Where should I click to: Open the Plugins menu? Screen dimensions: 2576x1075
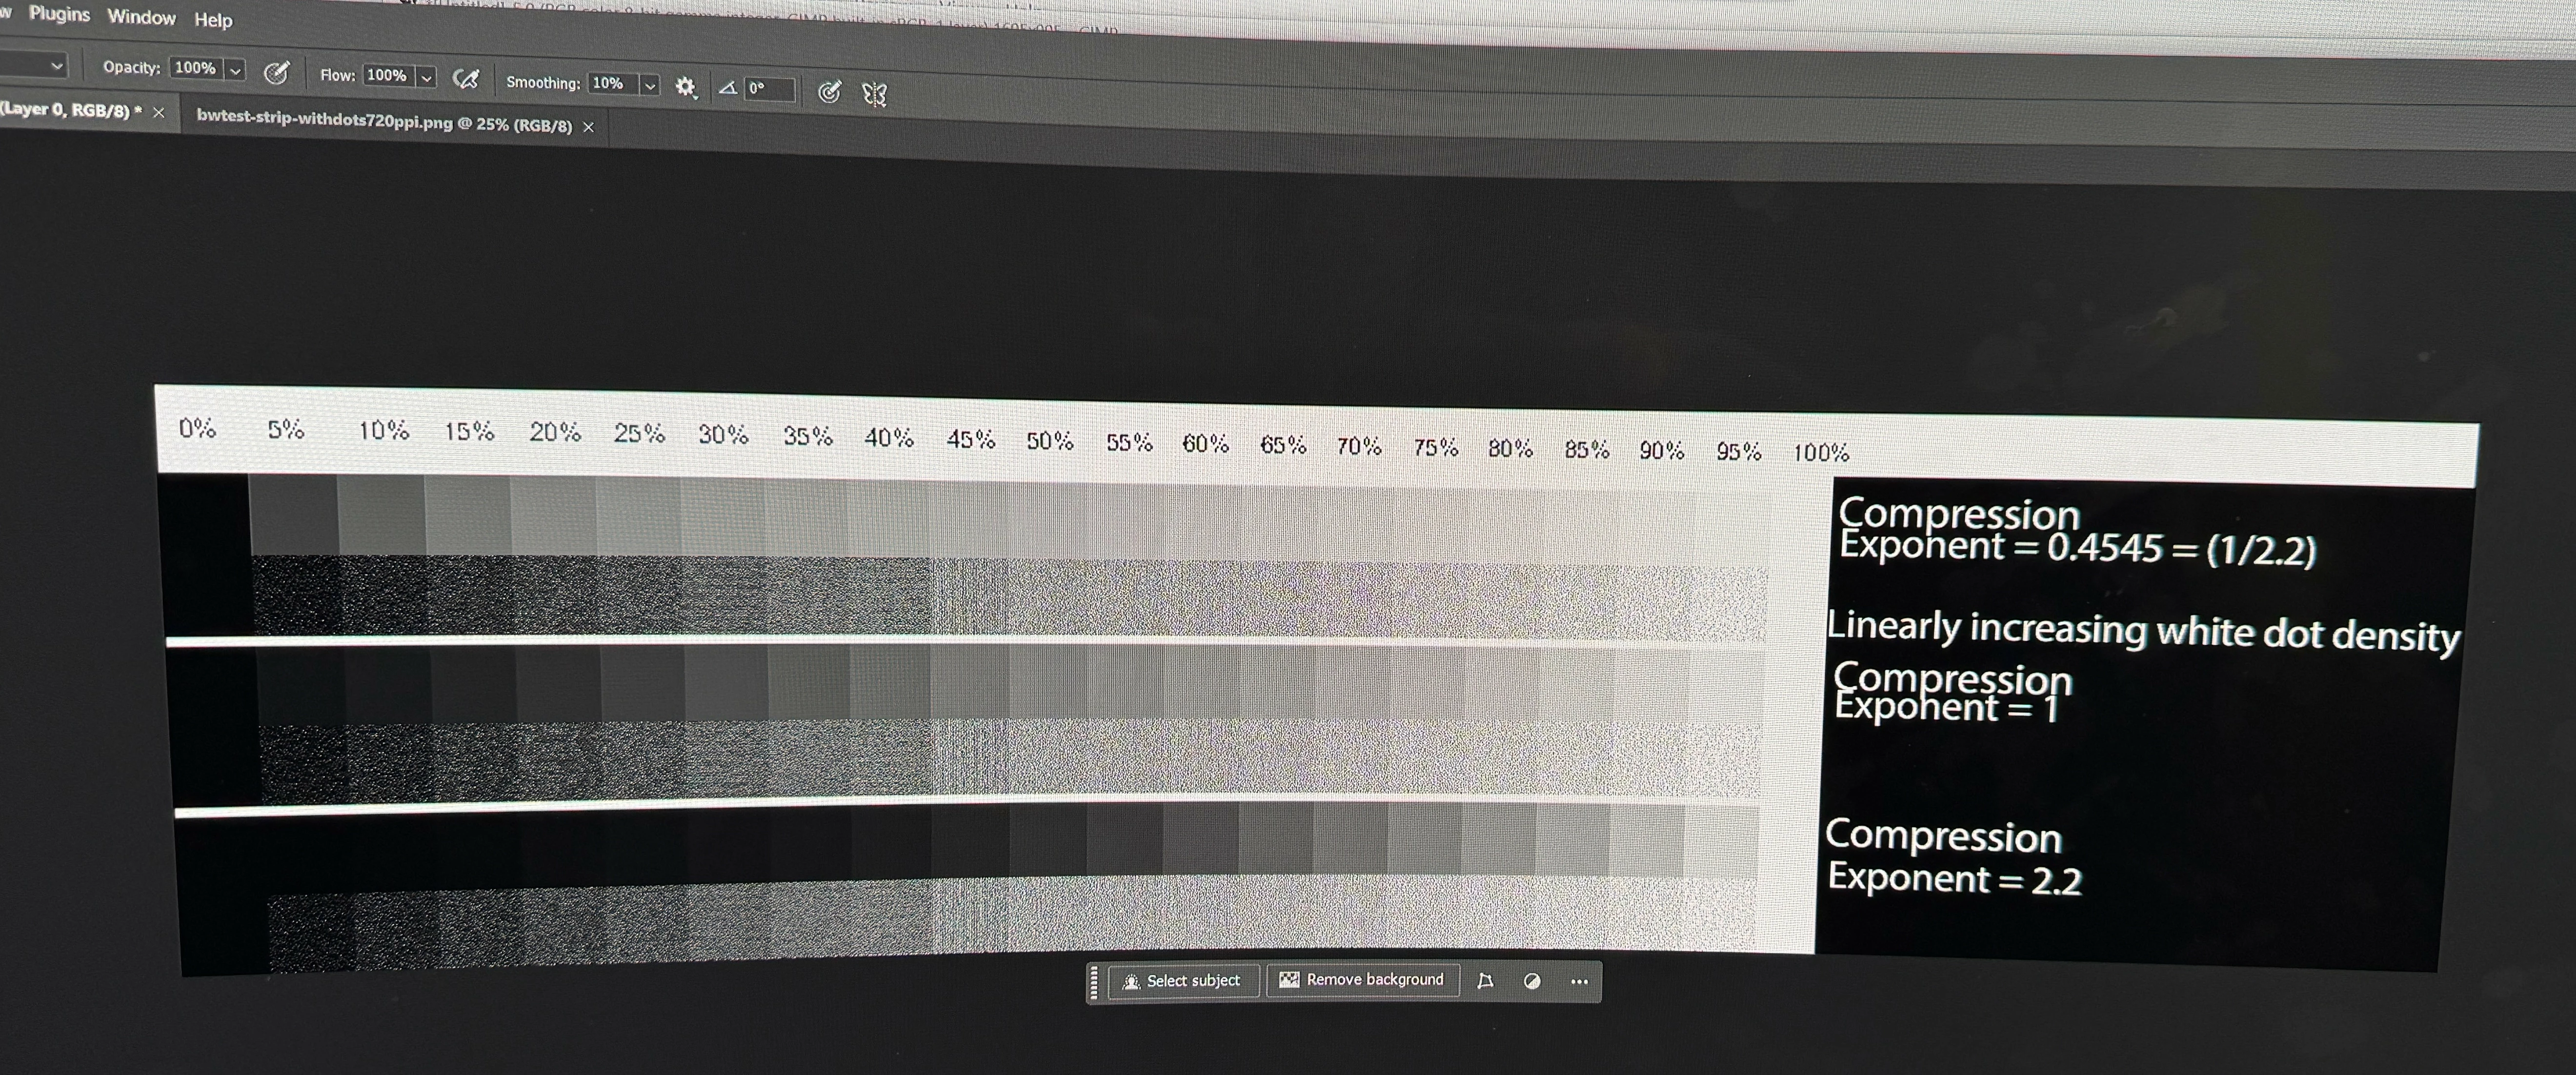pos(59,14)
